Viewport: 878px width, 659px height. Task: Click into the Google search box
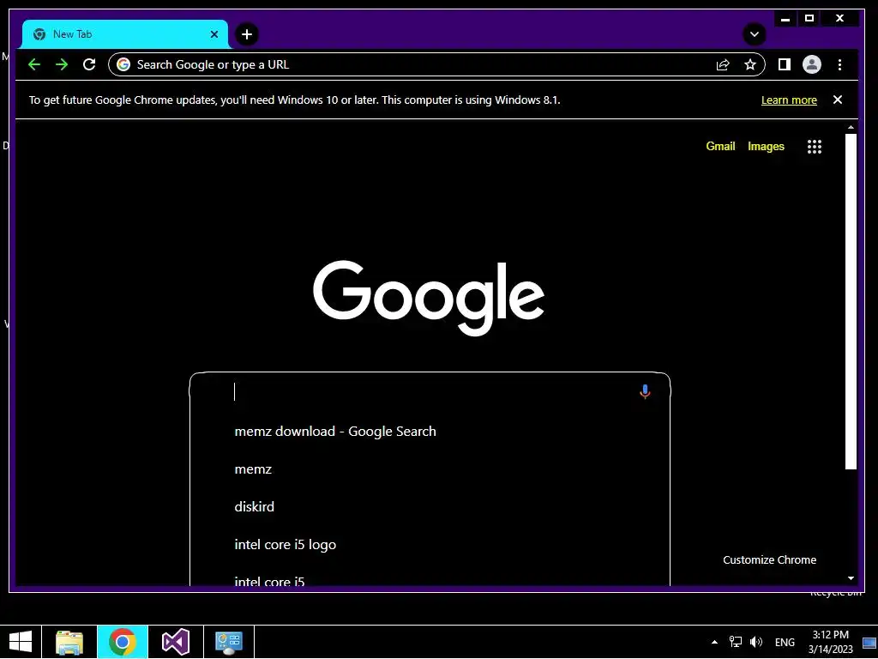[430, 391]
